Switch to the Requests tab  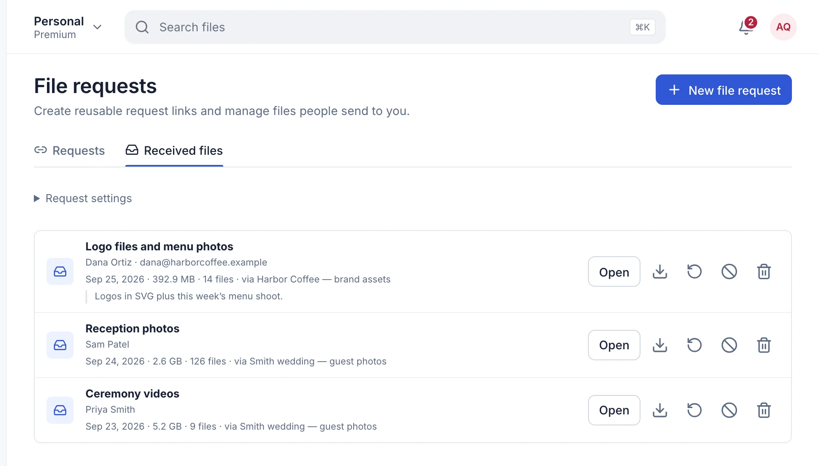(69, 151)
